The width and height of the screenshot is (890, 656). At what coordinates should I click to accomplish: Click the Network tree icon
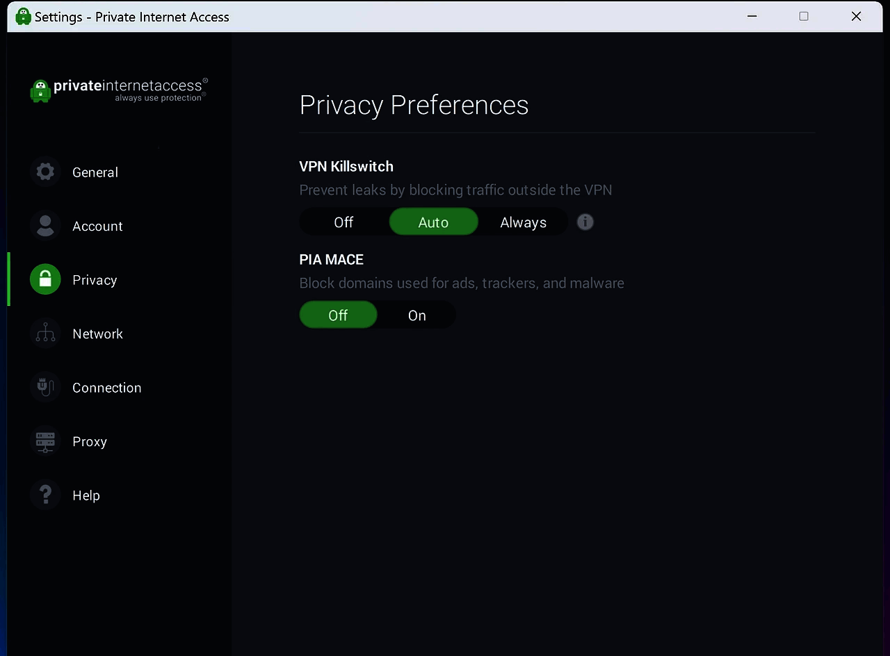pos(45,334)
